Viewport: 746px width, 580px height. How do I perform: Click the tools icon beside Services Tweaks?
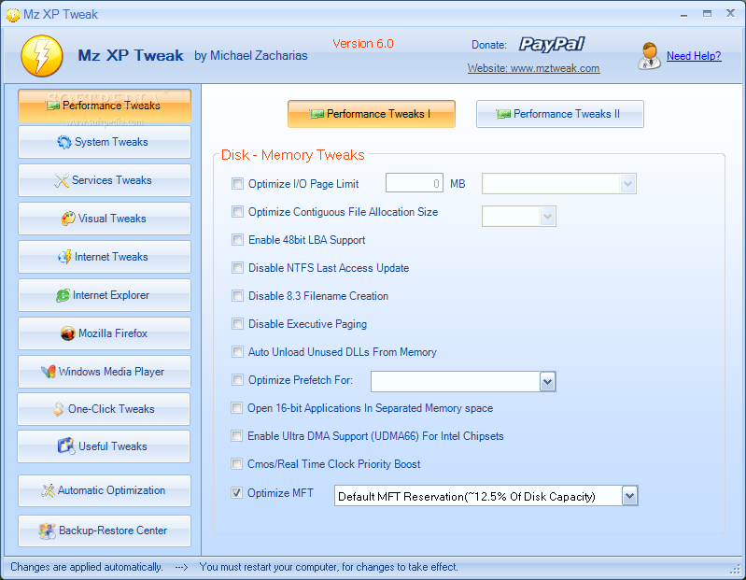click(x=62, y=180)
